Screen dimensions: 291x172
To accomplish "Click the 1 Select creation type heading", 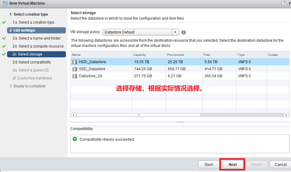I will coord(29,14).
